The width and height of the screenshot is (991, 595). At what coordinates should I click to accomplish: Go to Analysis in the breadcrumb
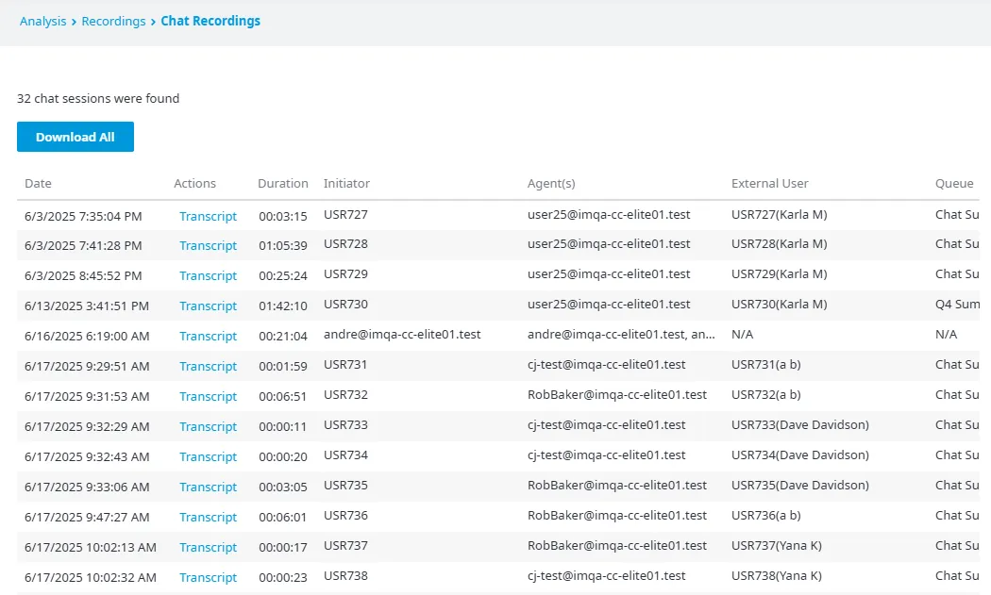(x=43, y=21)
